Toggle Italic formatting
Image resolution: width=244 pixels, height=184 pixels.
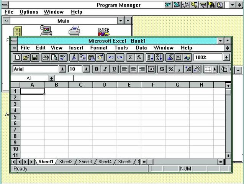click(105, 69)
